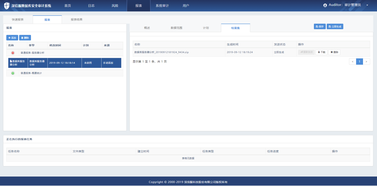
Task: Go to next page in pagination
Action: [367, 62]
